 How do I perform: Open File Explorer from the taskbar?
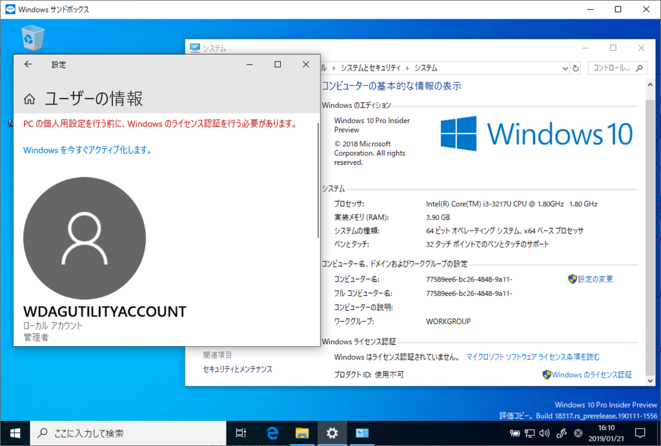tap(302, 433)
